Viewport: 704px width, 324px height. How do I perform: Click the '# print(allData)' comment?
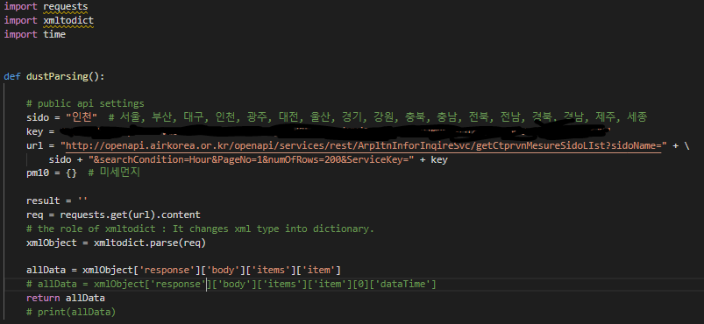click(71, 312)
